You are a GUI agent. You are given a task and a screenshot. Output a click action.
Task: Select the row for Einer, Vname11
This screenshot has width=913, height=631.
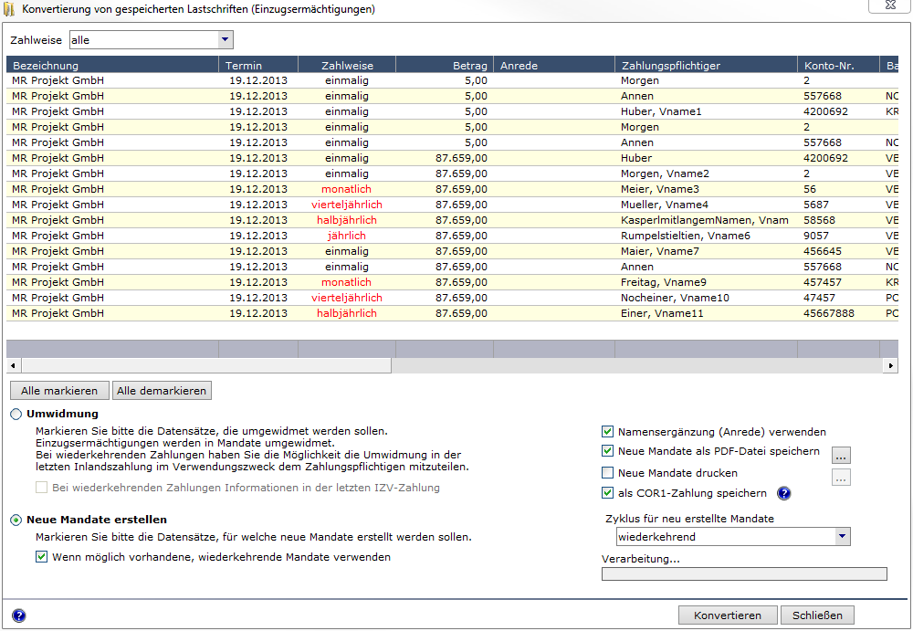[453, 313]
